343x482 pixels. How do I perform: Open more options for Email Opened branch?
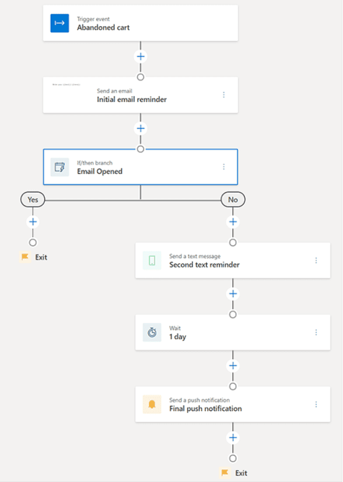pyautogui.click(x=224, y=167)
